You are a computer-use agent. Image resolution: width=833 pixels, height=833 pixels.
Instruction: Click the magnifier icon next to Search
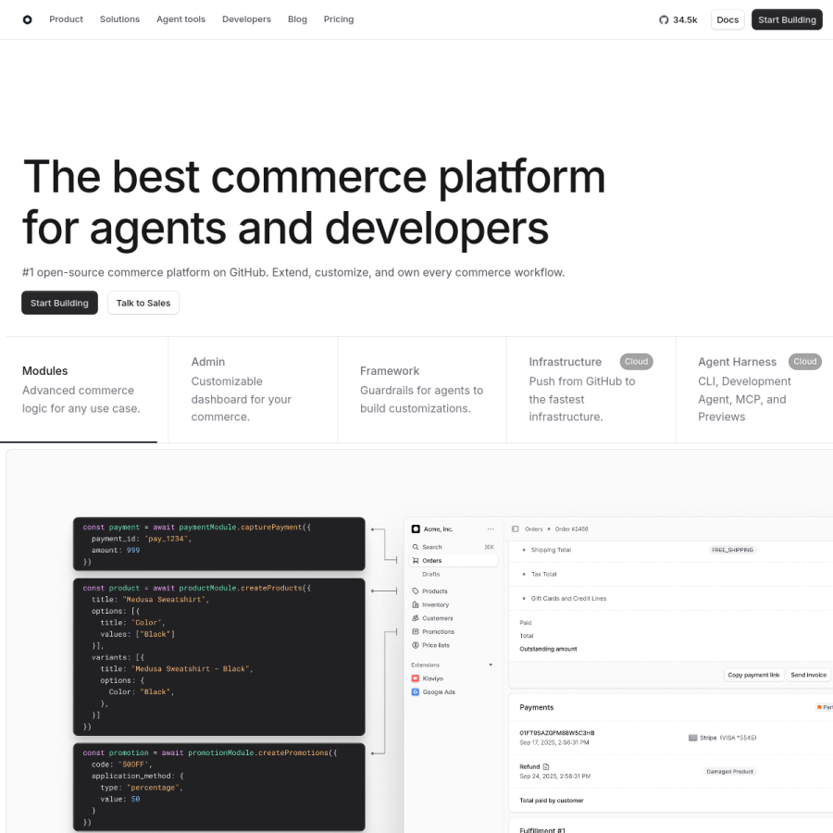416,547
